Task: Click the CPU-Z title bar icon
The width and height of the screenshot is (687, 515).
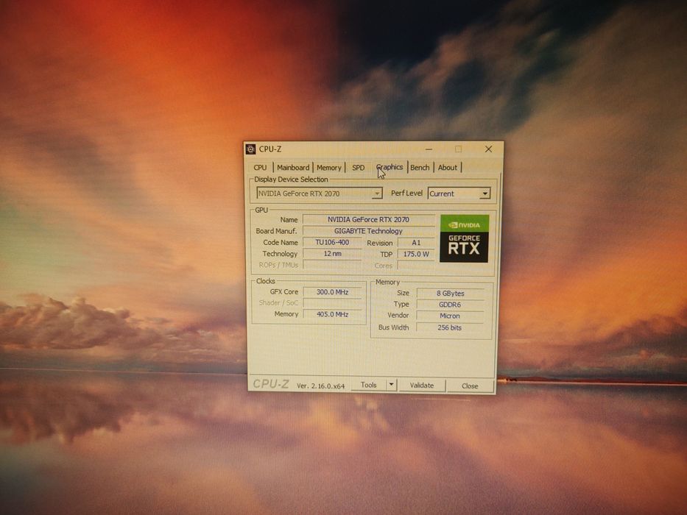Action: pyautogui.click(x=250, y=149)
